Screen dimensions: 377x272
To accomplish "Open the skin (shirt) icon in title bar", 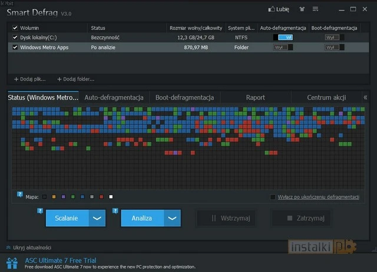I will coord(302,9).
